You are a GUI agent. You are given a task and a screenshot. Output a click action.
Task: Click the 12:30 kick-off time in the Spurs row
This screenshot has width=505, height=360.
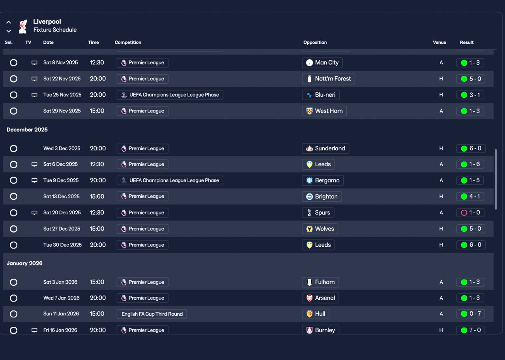[x=97, y=213]
